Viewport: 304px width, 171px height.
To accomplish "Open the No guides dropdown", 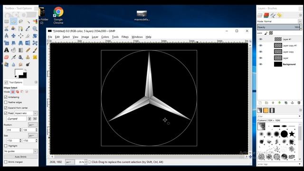I will pyautogui.click(x=20, y=151).
